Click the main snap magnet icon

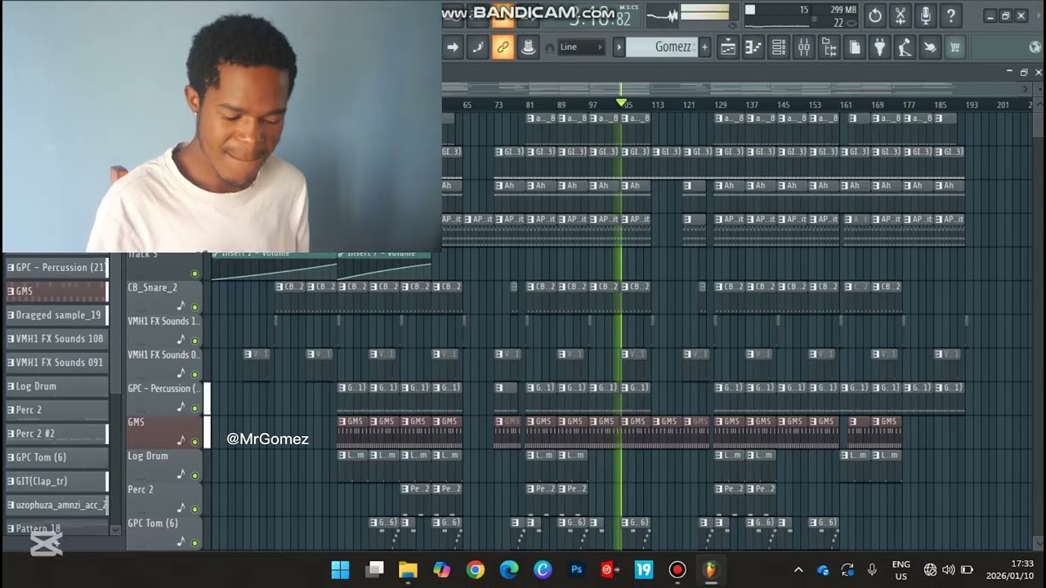coord(549,48)
